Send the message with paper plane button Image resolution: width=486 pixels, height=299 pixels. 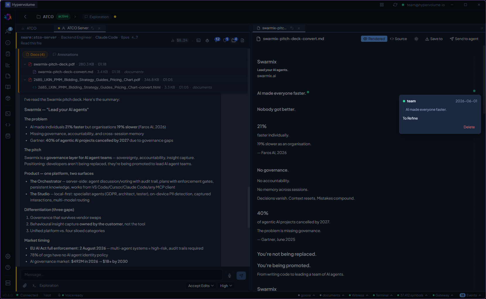pos(241,275)
